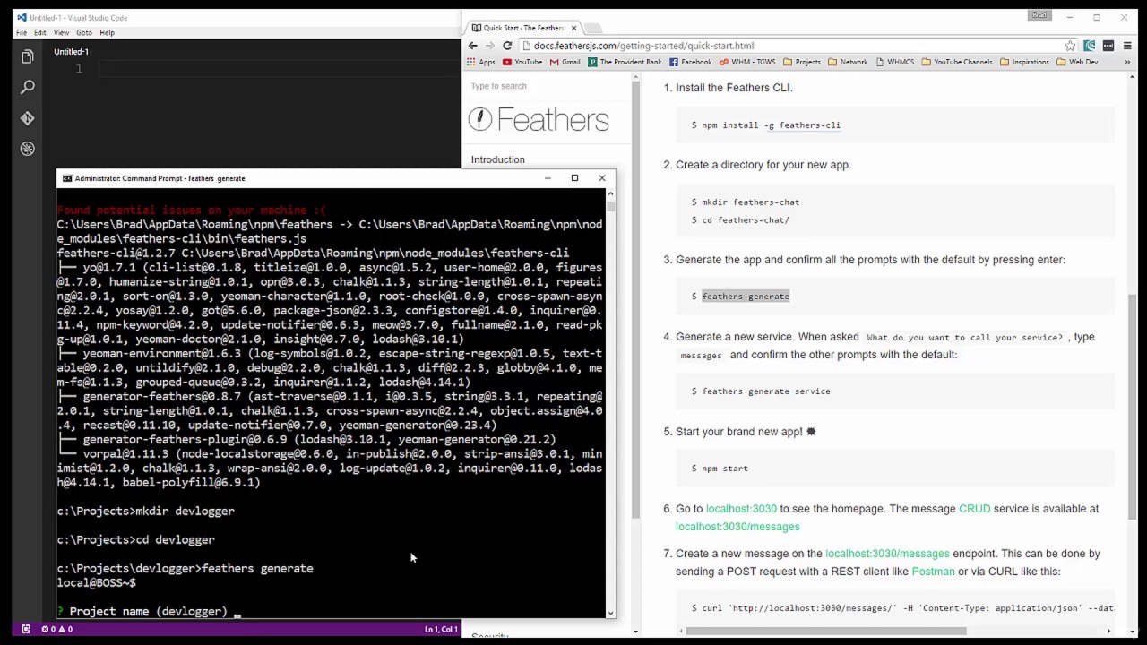
Task: Open the File menu in VS Code
Action: [x=22, y=32]
